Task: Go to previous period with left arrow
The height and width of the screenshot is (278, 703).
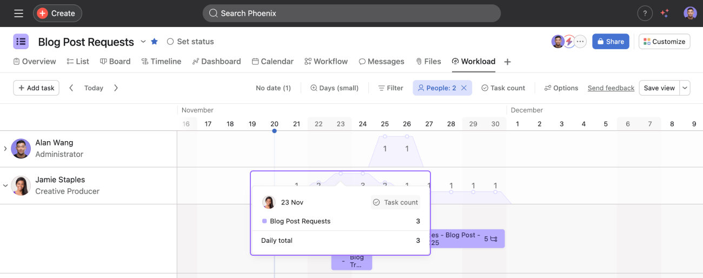Action: (71, 88)
